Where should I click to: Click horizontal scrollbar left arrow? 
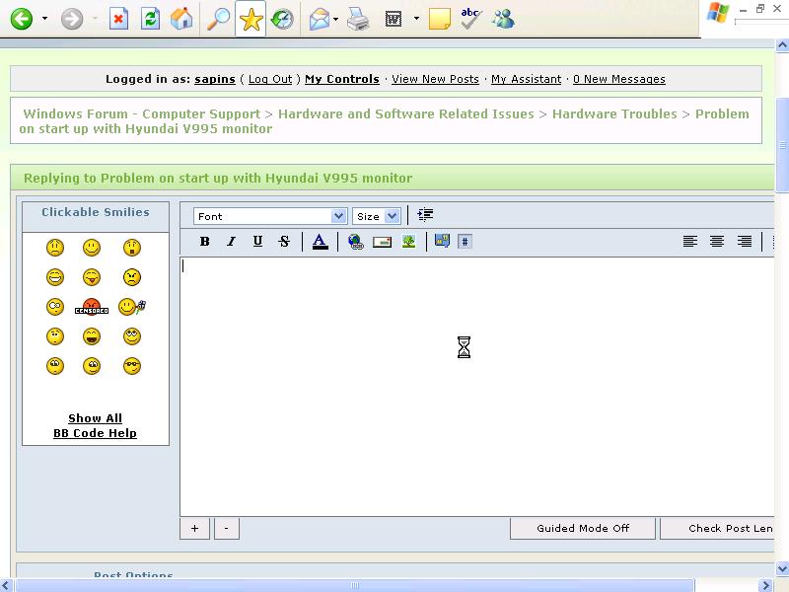pyautogui.click(x=7, y=585)
